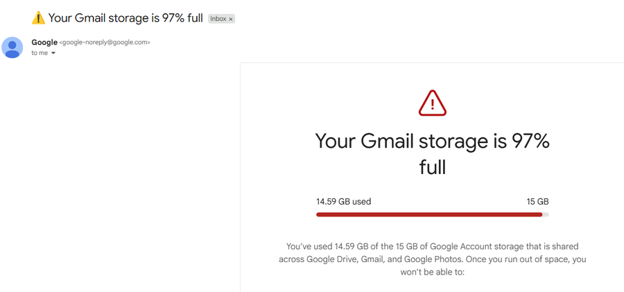624x292 pixels.
Task: Click the sender's blue profile avatar
Action: pos(13,47)
